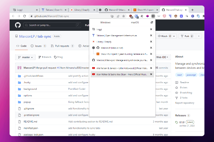Open new browser tab with plus button
214x142 pixels.
pos(192,10)
